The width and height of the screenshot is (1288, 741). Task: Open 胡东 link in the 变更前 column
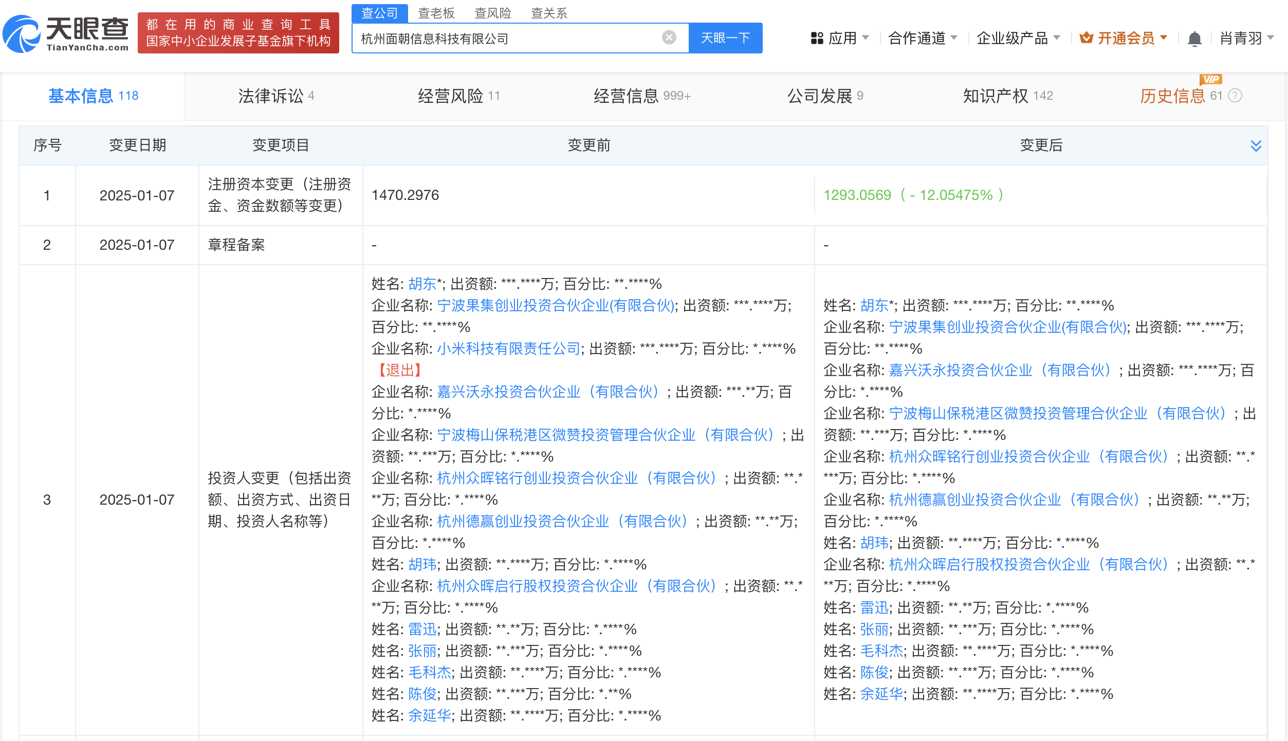pyautogui.click(x=422, y=284)
